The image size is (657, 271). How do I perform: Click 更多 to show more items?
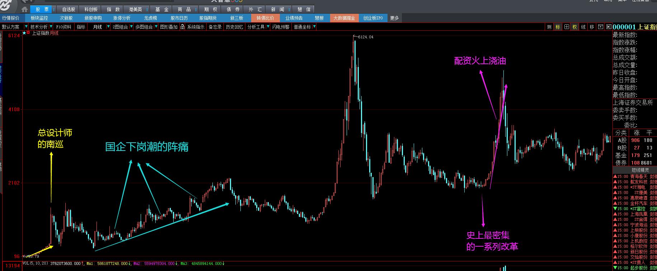coord(394,18)
